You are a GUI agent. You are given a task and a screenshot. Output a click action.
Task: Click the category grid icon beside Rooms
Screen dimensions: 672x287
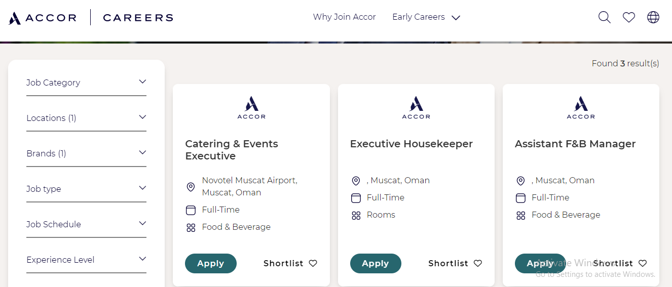tap(356, 215)
